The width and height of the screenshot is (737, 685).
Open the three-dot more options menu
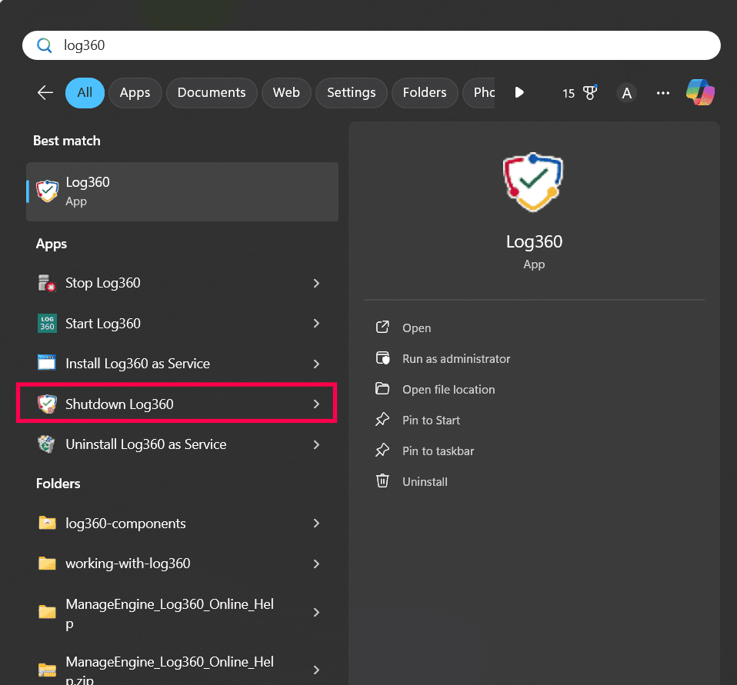tap(662, 93)
